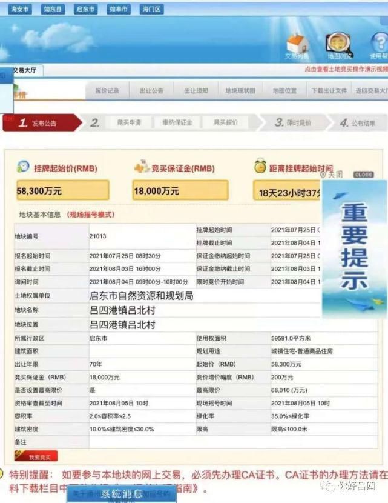The height and width of the screenshot is (503, 388).
Task: Click the 现场摇号时间 date value
Action: coord(300,403)
